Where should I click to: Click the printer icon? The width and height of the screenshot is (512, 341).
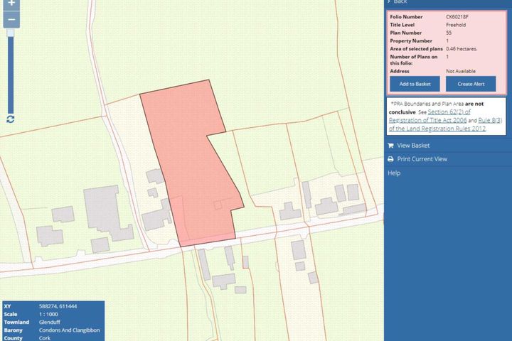(390, 159)
